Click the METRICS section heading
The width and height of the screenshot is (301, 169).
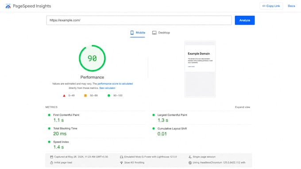pyautogui.click(x=51, y=107)
